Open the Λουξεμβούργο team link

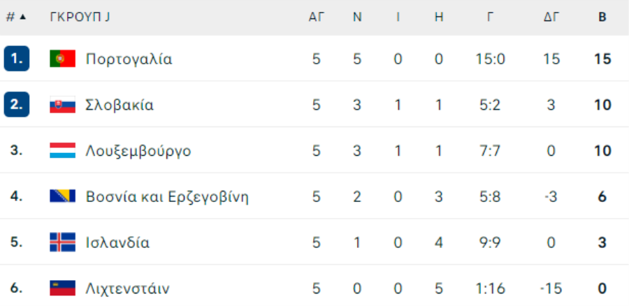click(x=138, y=151)
